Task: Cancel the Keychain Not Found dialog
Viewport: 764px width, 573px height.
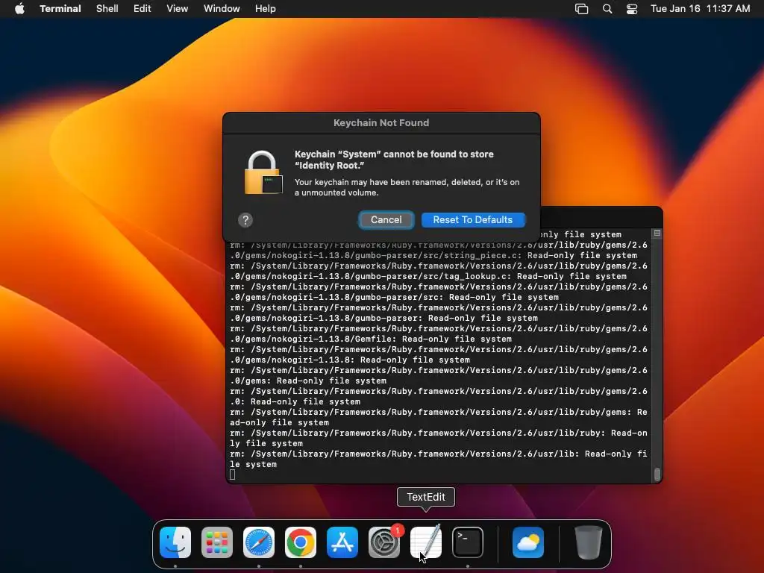Action: (x=386, y=220)
